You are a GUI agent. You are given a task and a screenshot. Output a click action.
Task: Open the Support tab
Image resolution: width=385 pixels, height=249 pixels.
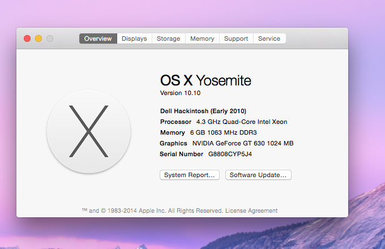236,38
